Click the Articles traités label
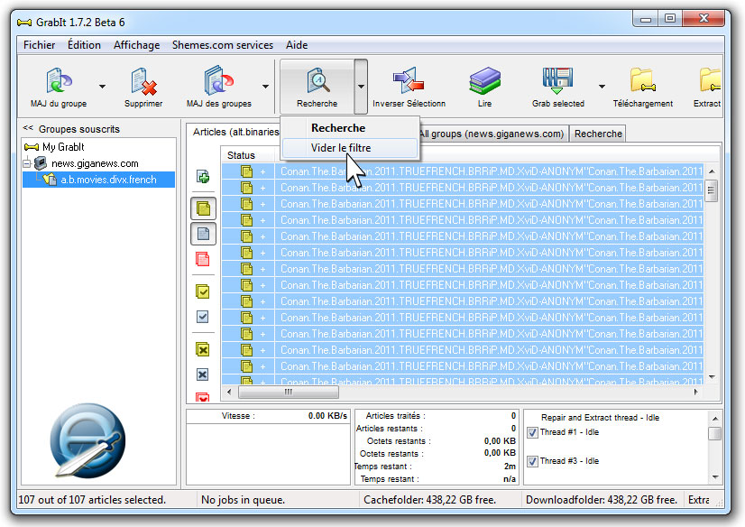The image size is (745, 527). tap(395, 416)
